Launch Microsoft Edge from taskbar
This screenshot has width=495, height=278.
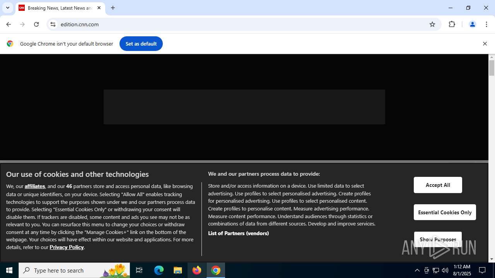159,270
